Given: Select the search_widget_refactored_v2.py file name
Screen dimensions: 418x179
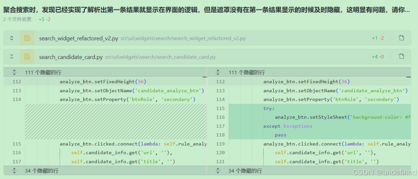Looking at the screenshot, I should coord(79,38).
